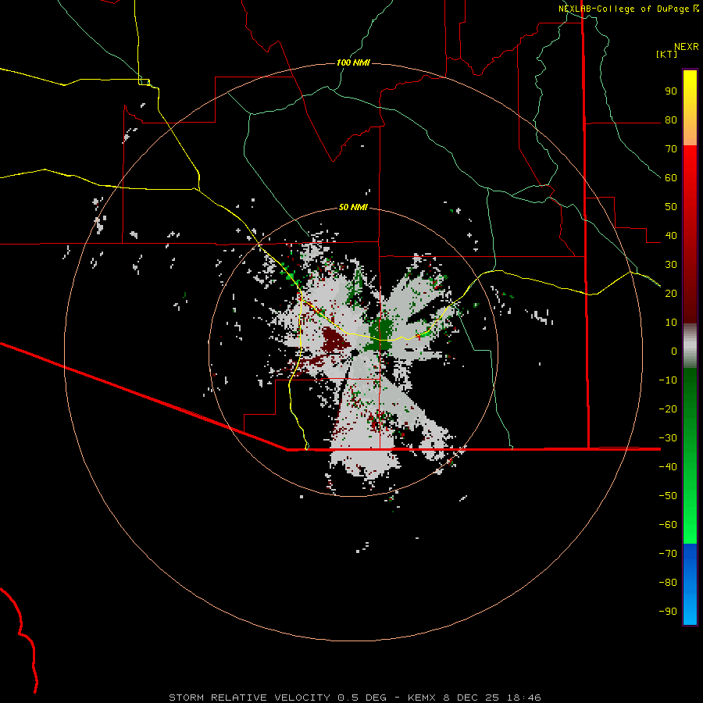Viewport: 703px width, 703px height.
Task: Click the 50 value on the velocity scale
Action: click(671, 207)
